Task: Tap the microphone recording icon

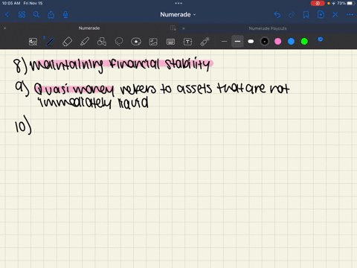Action: (x=65, y=15)
